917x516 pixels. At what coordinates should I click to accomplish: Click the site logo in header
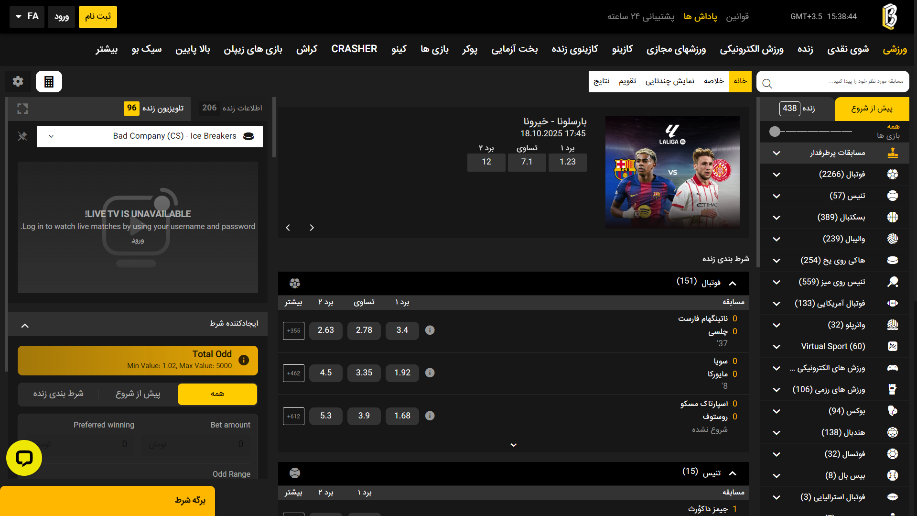(x=889, y=17)
